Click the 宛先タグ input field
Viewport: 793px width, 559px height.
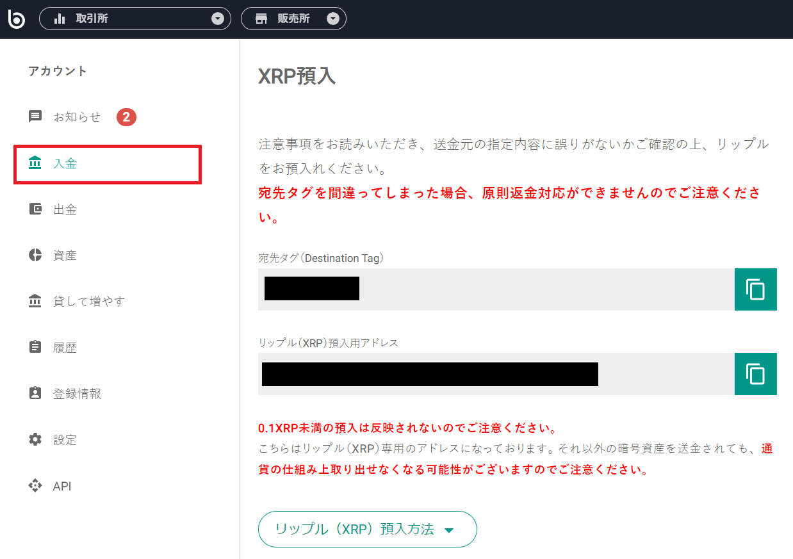(x=493, y=289)
